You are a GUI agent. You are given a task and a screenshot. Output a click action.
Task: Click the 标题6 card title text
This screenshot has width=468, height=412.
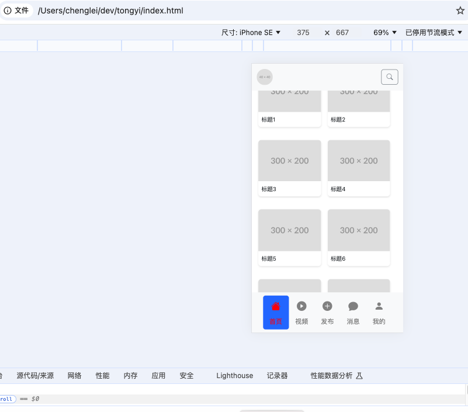[x=338, y=258]
